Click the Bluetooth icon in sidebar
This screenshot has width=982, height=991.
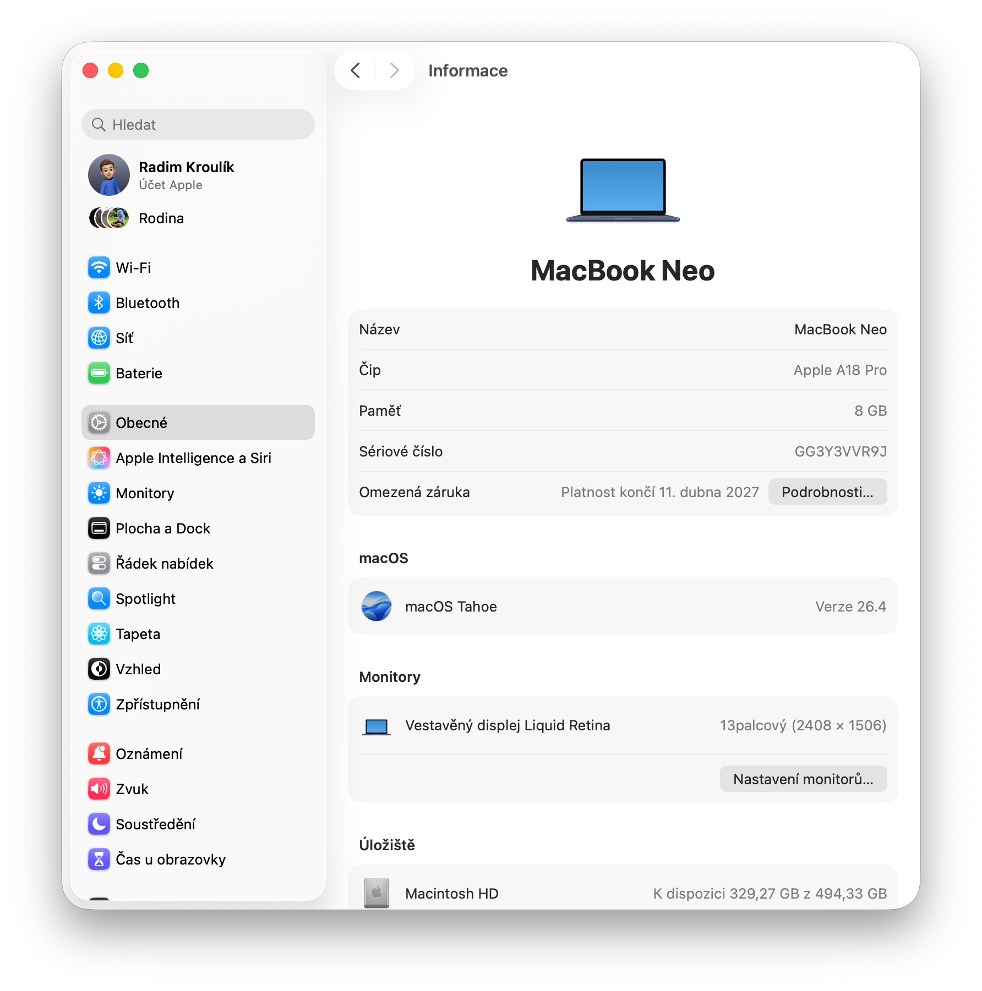99,303
